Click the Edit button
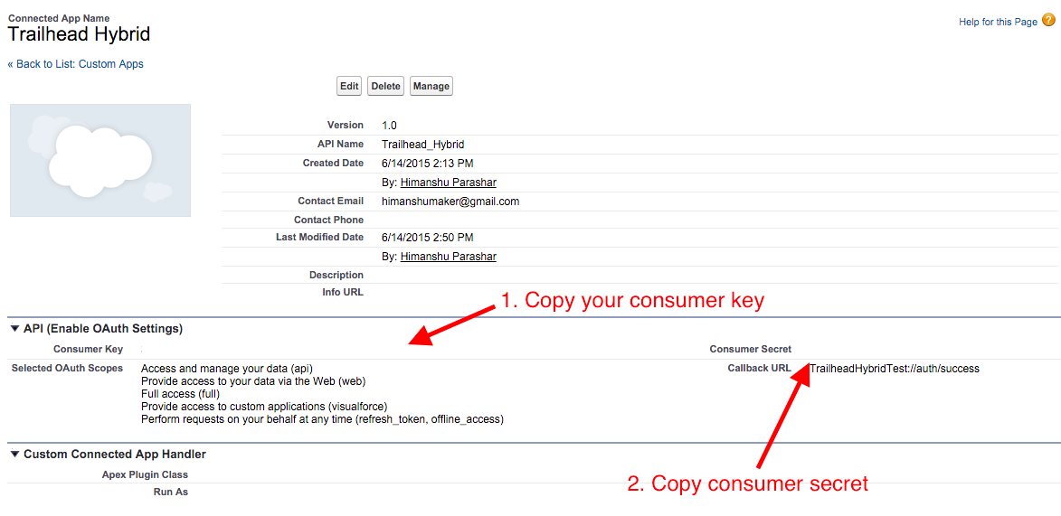This screenshot has width=1061, height=516. [x=349, y=86]
